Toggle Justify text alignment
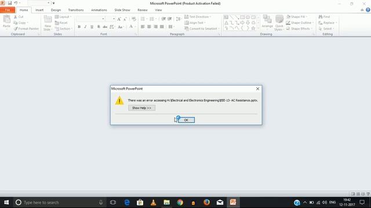Viewport: 371px width, 208px height. pos(162,27)
